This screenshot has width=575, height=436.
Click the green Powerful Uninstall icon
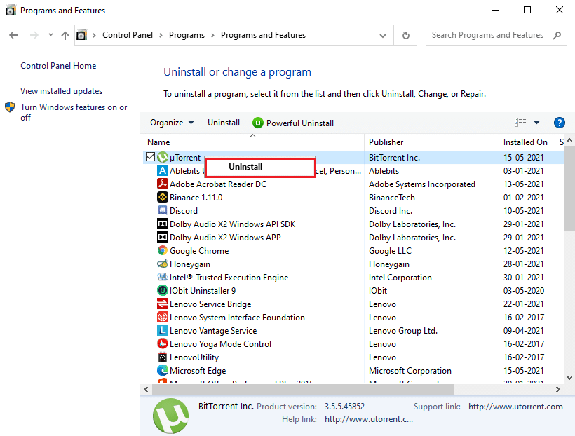point(257,122)
